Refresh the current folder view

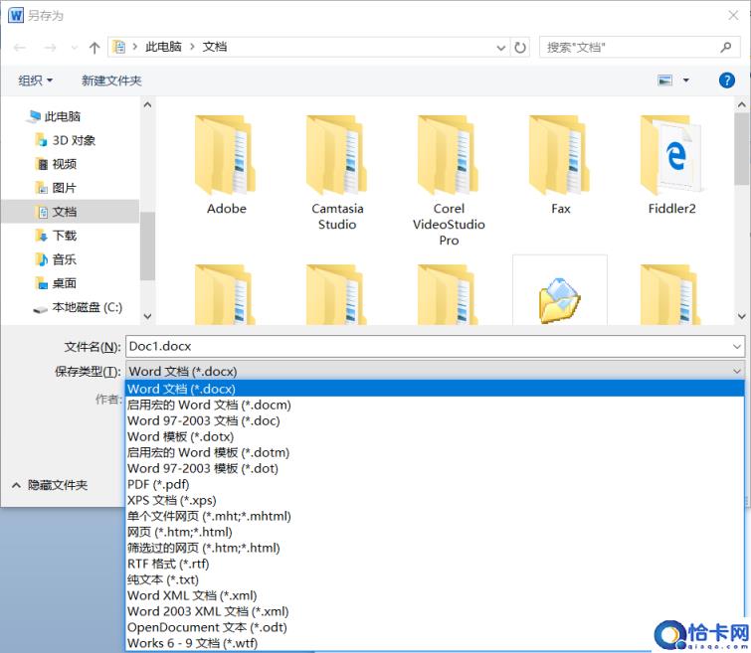tap(520, 48)
